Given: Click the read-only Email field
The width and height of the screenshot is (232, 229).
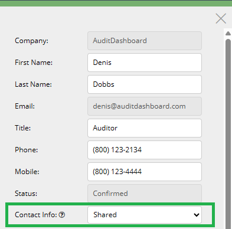Looking at the screenshot, I should (x=145, y=106).
